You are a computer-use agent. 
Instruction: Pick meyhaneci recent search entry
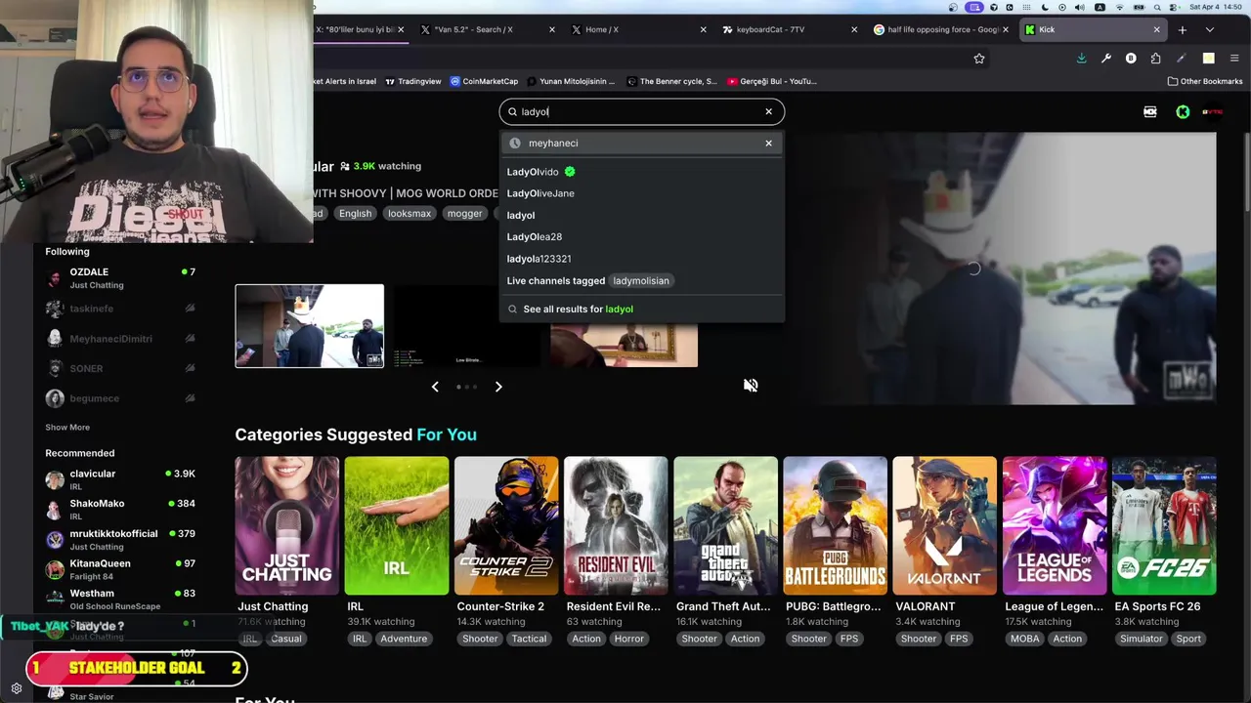coord(641,144)
